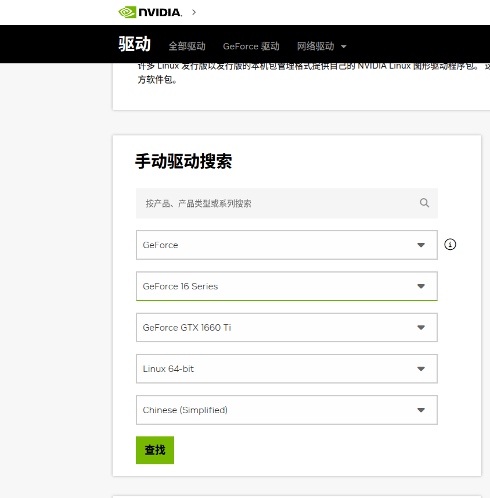Click the search magnifier icon
Image resolution: width=490 pixels, height=498 pixels.
424,203
